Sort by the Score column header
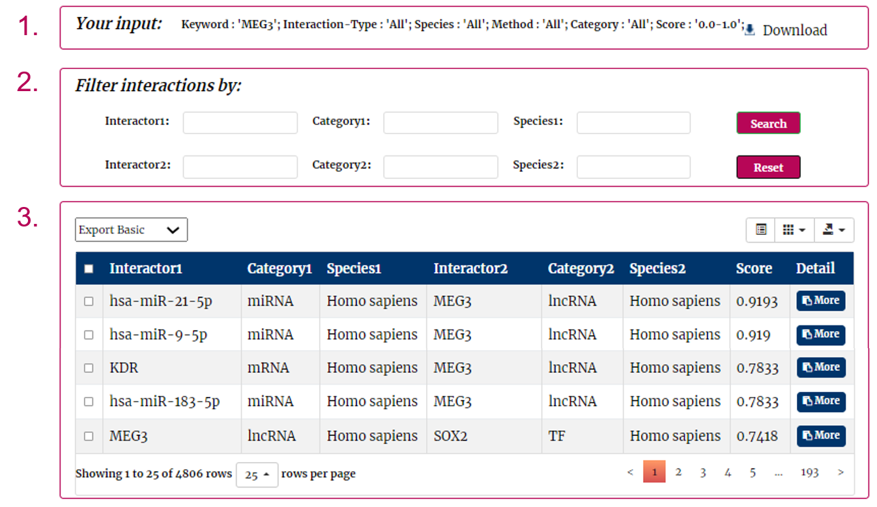 (754, 269)
